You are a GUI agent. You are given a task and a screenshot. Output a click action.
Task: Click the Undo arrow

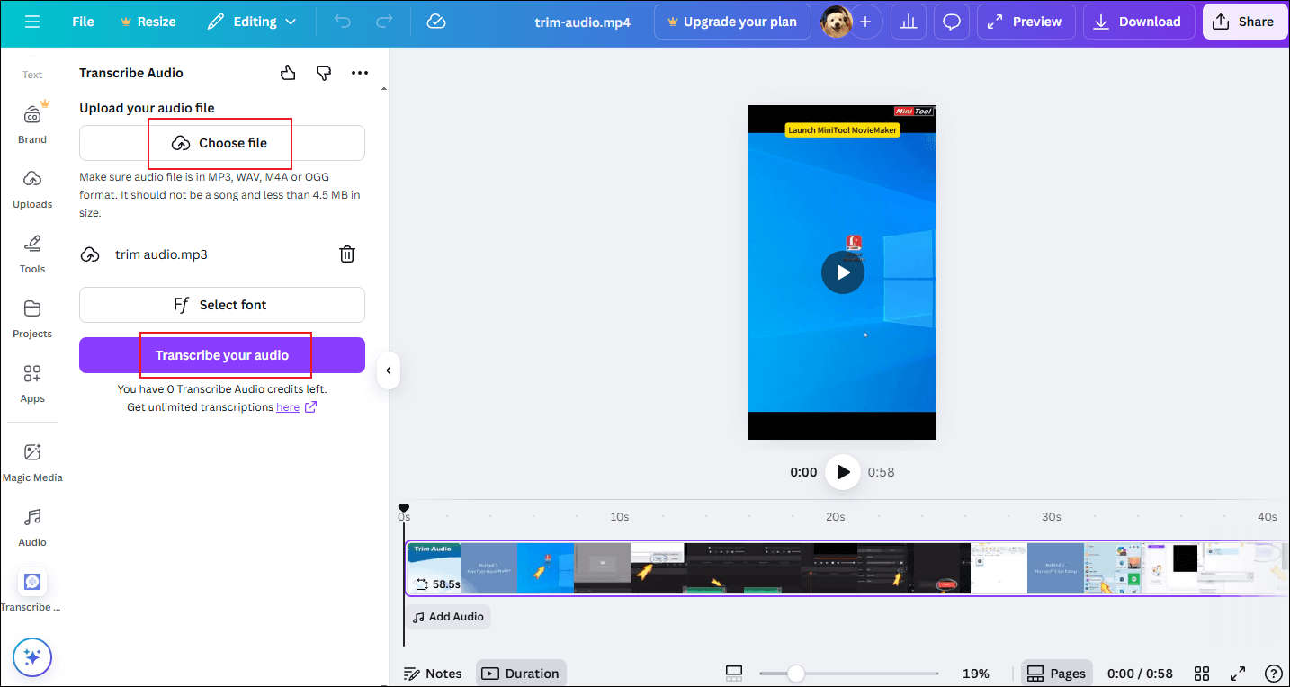pos(343,22)
